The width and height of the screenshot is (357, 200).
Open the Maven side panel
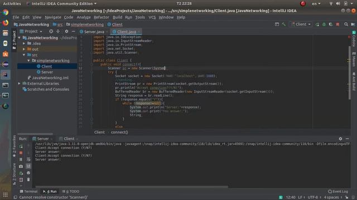tap(354, 59)
